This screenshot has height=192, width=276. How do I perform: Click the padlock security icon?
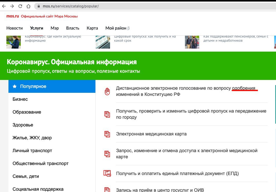(x=39, y=6)
